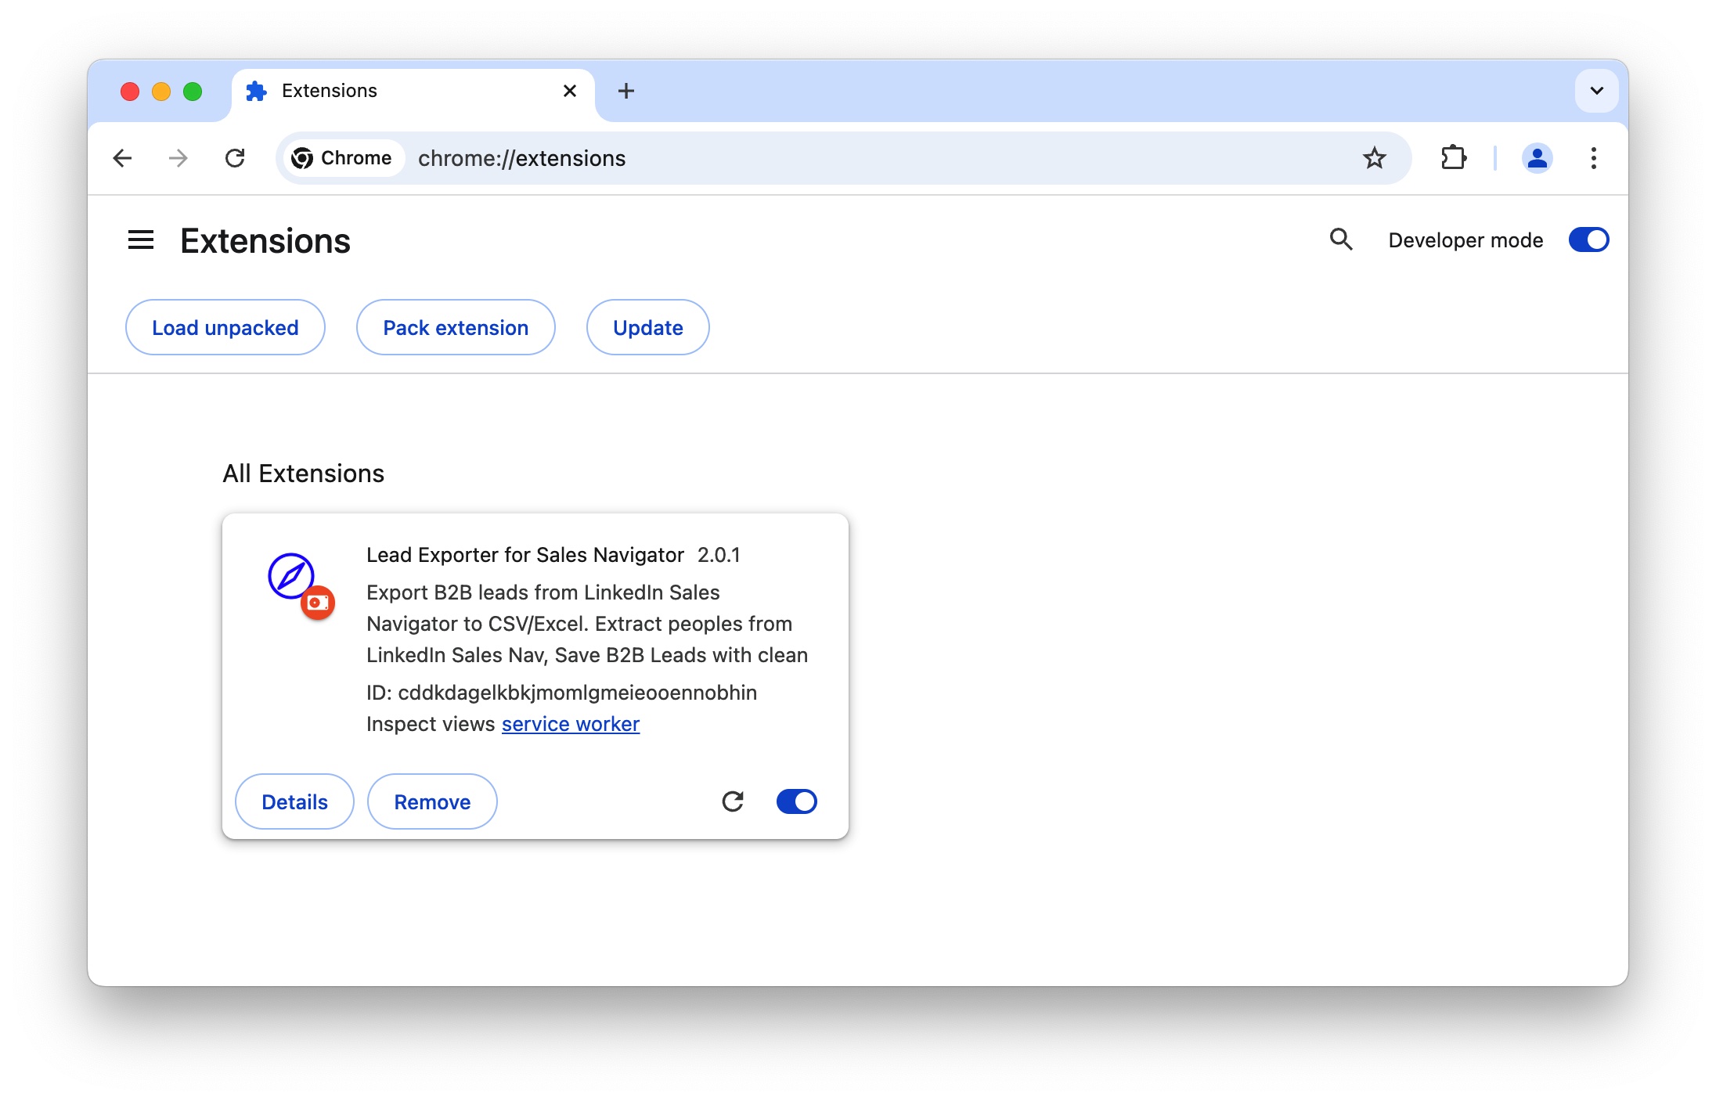This screenshot has height=1102, width=1716.
Task: Open the tab search chevron
Action: (x=1596, y=91)
